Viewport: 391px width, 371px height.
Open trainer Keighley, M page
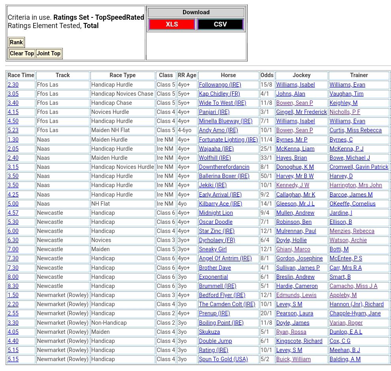pyautogui.click(x=344, y=103)
